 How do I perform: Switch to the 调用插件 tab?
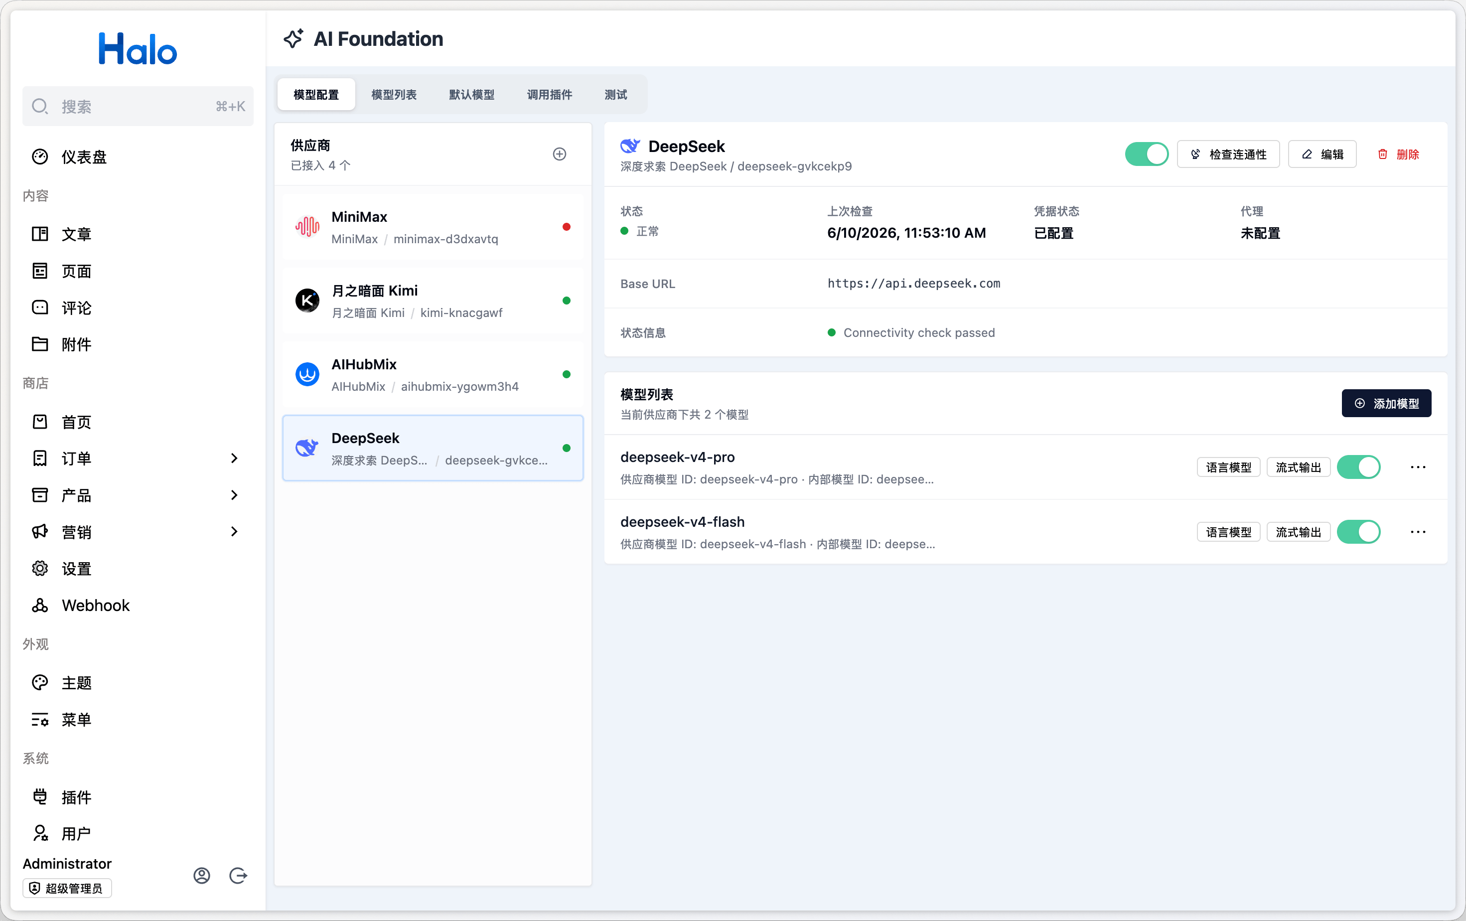point(549,94)
